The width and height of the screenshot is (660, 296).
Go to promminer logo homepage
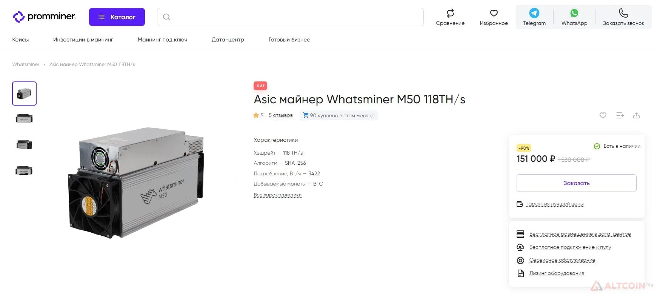[44, 17]
